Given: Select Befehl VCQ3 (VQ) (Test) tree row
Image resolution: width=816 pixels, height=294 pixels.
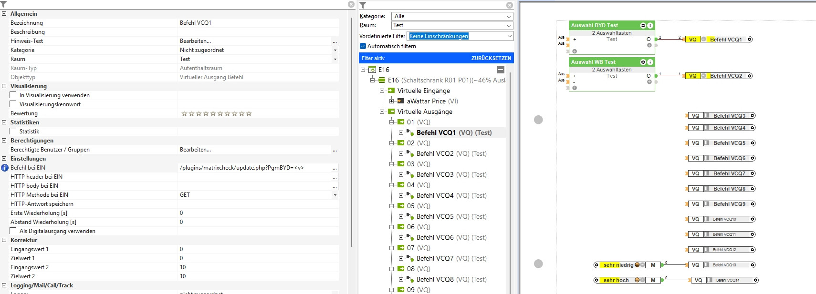Looking at the screenshot, I should [x=451, y=174].
